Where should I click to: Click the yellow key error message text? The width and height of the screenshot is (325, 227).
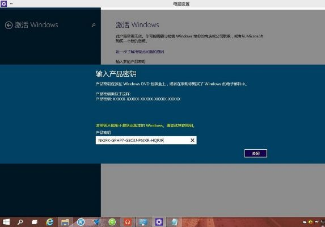point(145,125)
